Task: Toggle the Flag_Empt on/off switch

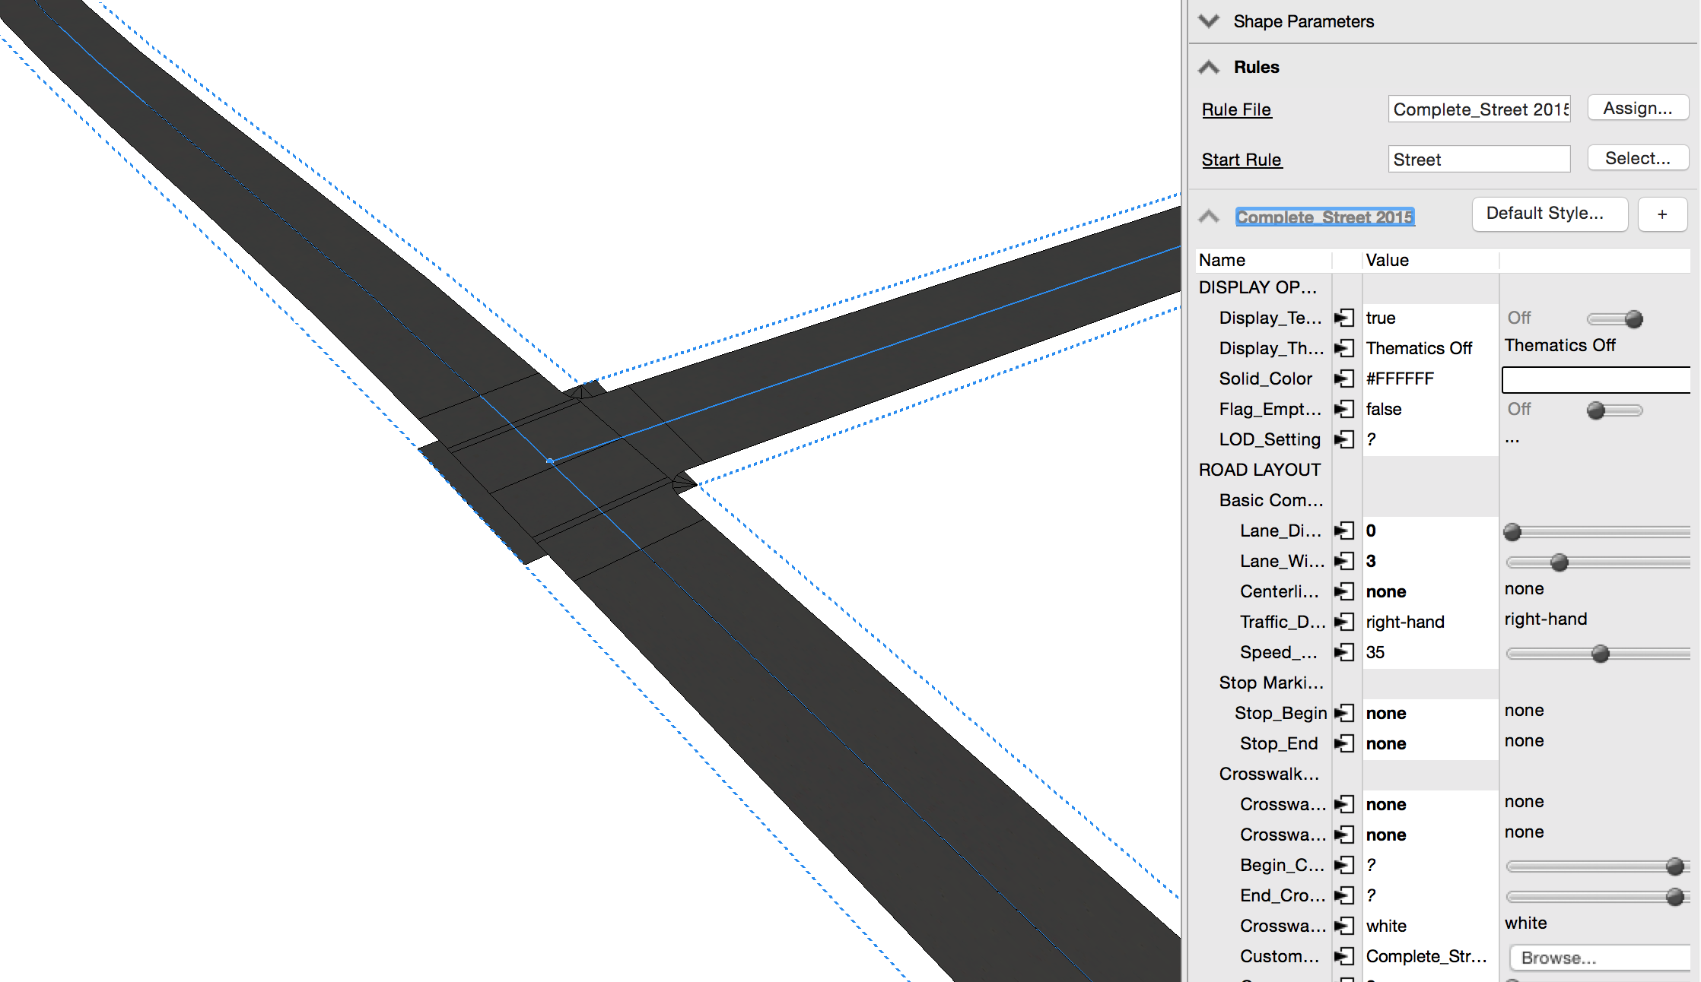Action: tap(1614, 410)
